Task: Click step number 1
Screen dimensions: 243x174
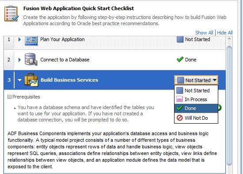Action: point(9,39)
